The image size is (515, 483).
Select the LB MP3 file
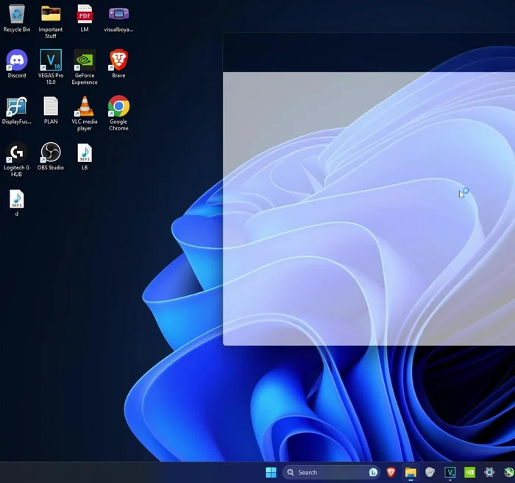point(85,153)
